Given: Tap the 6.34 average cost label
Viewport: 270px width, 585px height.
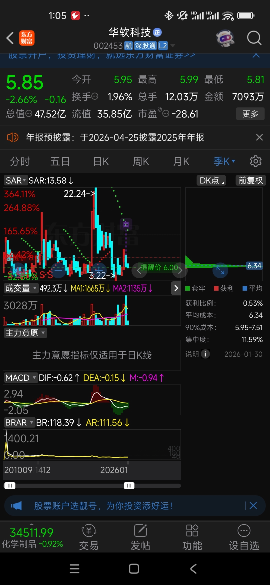Looking at the screenshot, I should [x=254, y=266].
